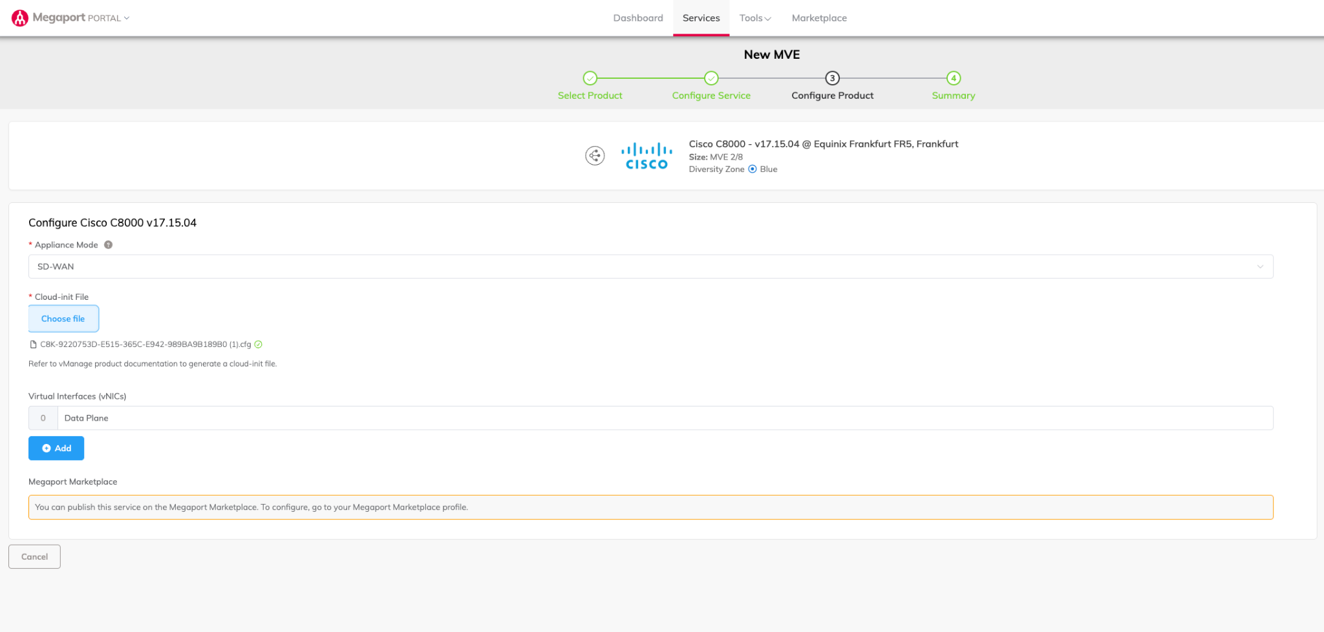Click the step 4 Summary circle
Image resolution: width=1324 pixels, height=632 pixels.
point(954,78)
